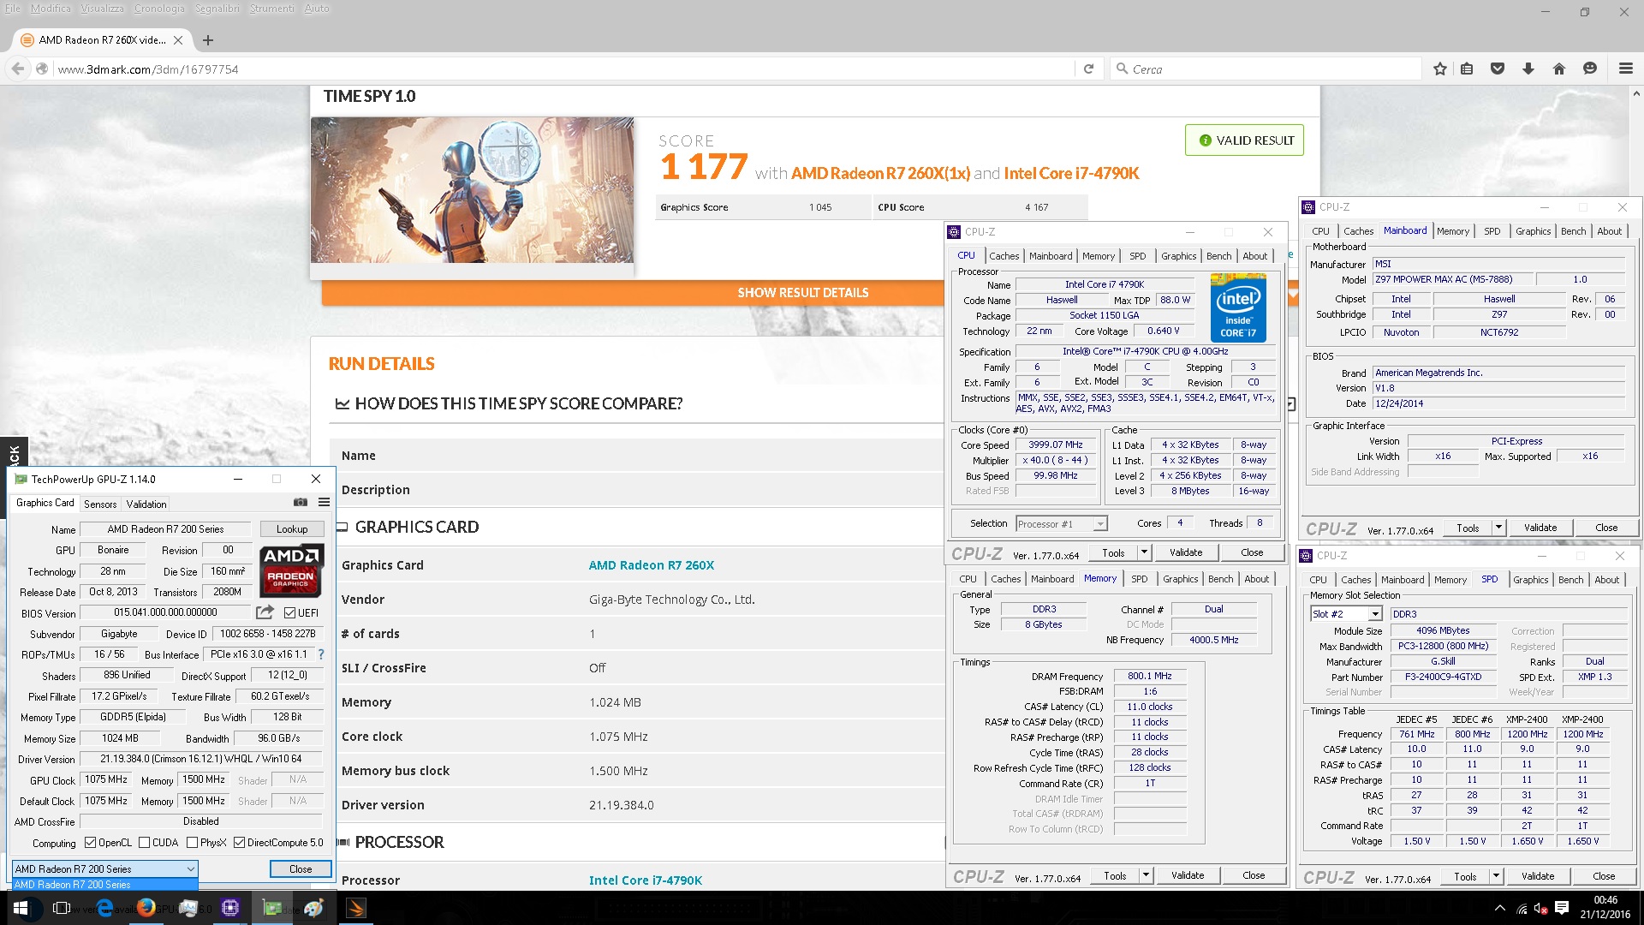Click the Pocket icon in Firefox toolbar
The height and width of the screenshot is (925, 1644).
click(x=1498, y=69)
